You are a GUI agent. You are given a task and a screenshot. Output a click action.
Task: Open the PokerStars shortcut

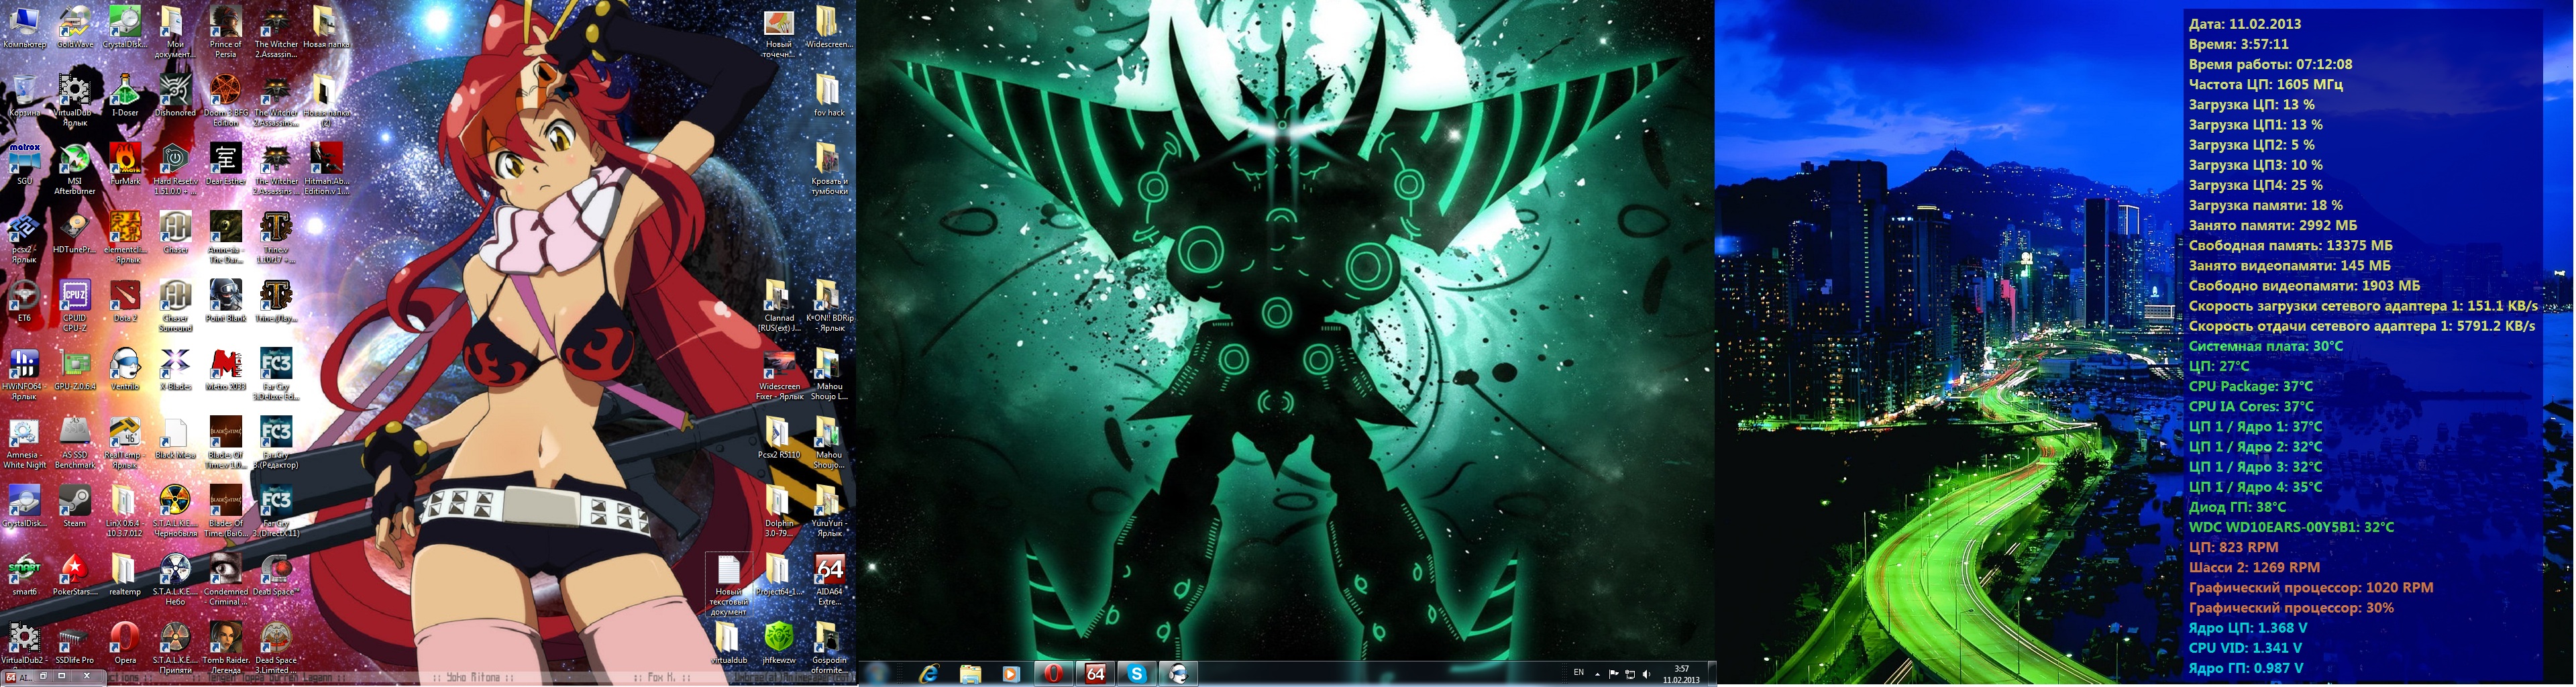pyautogui.click(x=75, y=574)
